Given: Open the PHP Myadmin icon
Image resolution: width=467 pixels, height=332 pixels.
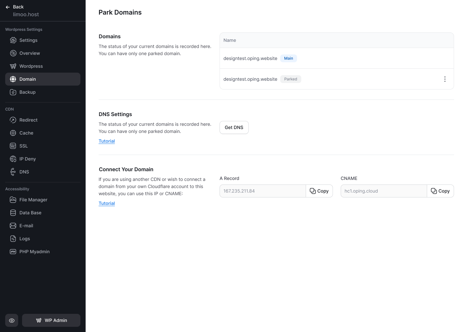Looking at the screenshot, I should (13, 252).
